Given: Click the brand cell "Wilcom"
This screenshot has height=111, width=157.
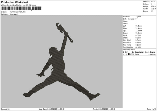Looking at the screenshot, I should (153, 54).
